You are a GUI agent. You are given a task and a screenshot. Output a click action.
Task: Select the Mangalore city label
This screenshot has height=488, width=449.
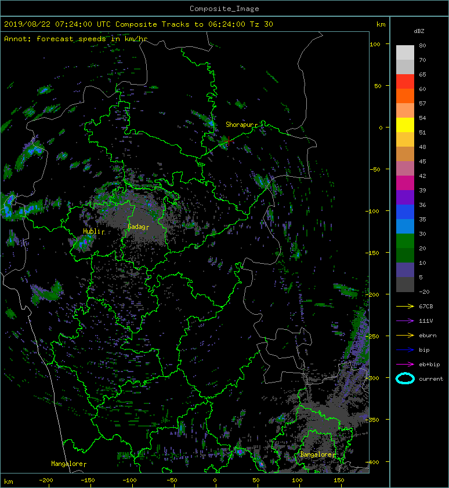click(x=68, y=464)
